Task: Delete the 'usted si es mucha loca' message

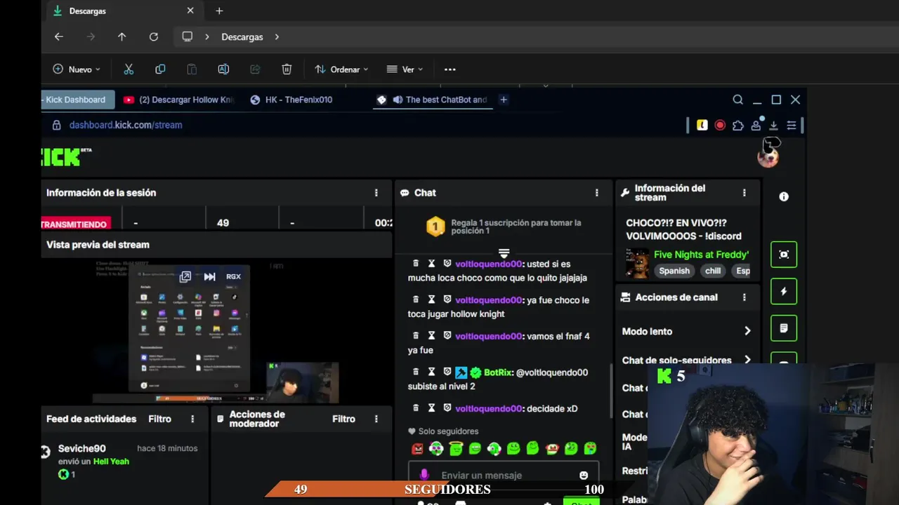Action: (416, 264)
